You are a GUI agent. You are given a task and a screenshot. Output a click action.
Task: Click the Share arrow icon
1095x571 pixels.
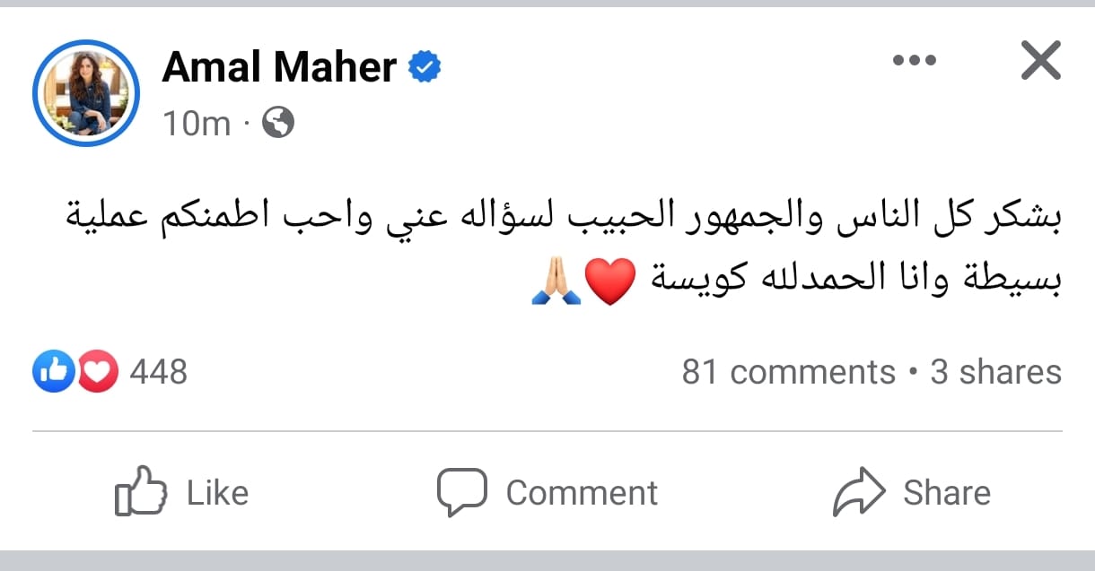[859, 492]
